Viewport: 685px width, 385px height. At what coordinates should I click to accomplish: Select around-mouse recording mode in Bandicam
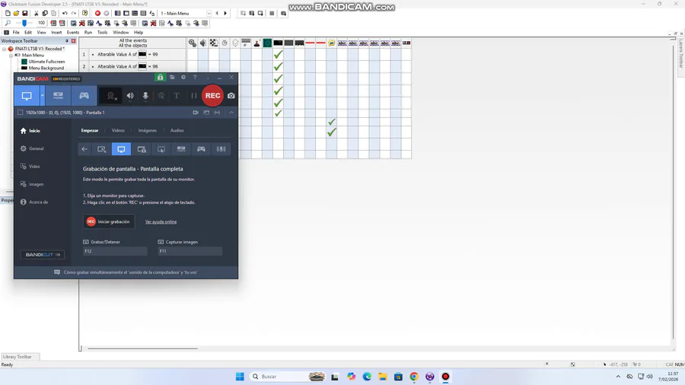(x=161, y=149)
